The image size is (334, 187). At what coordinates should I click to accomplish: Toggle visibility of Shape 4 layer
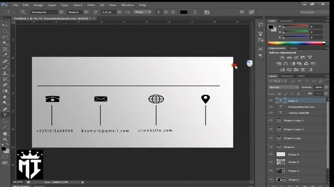point(271,162)
